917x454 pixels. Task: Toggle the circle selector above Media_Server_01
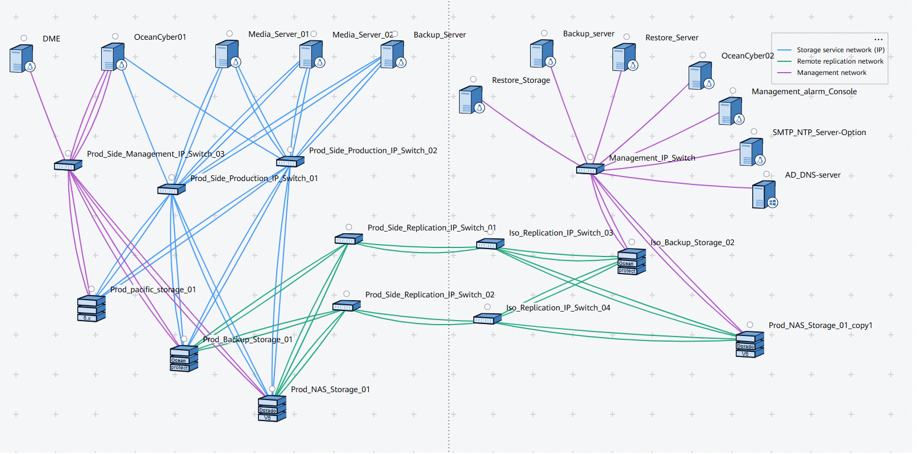coord(230,33)
